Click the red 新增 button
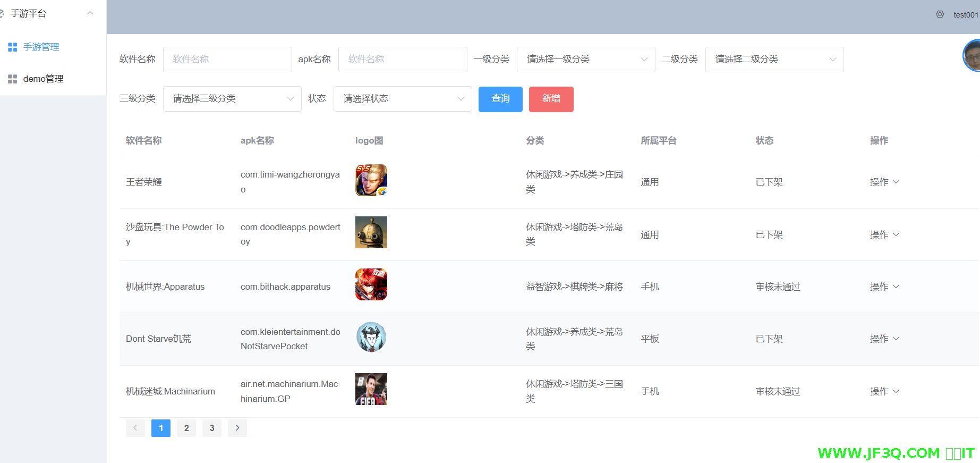Image resolution: width=980 pixels, height=463 pixels. click(551, 99)
